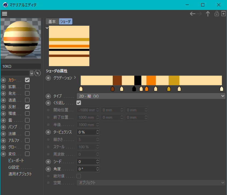Uncheck the くり返し checkbox

(79, 103)
